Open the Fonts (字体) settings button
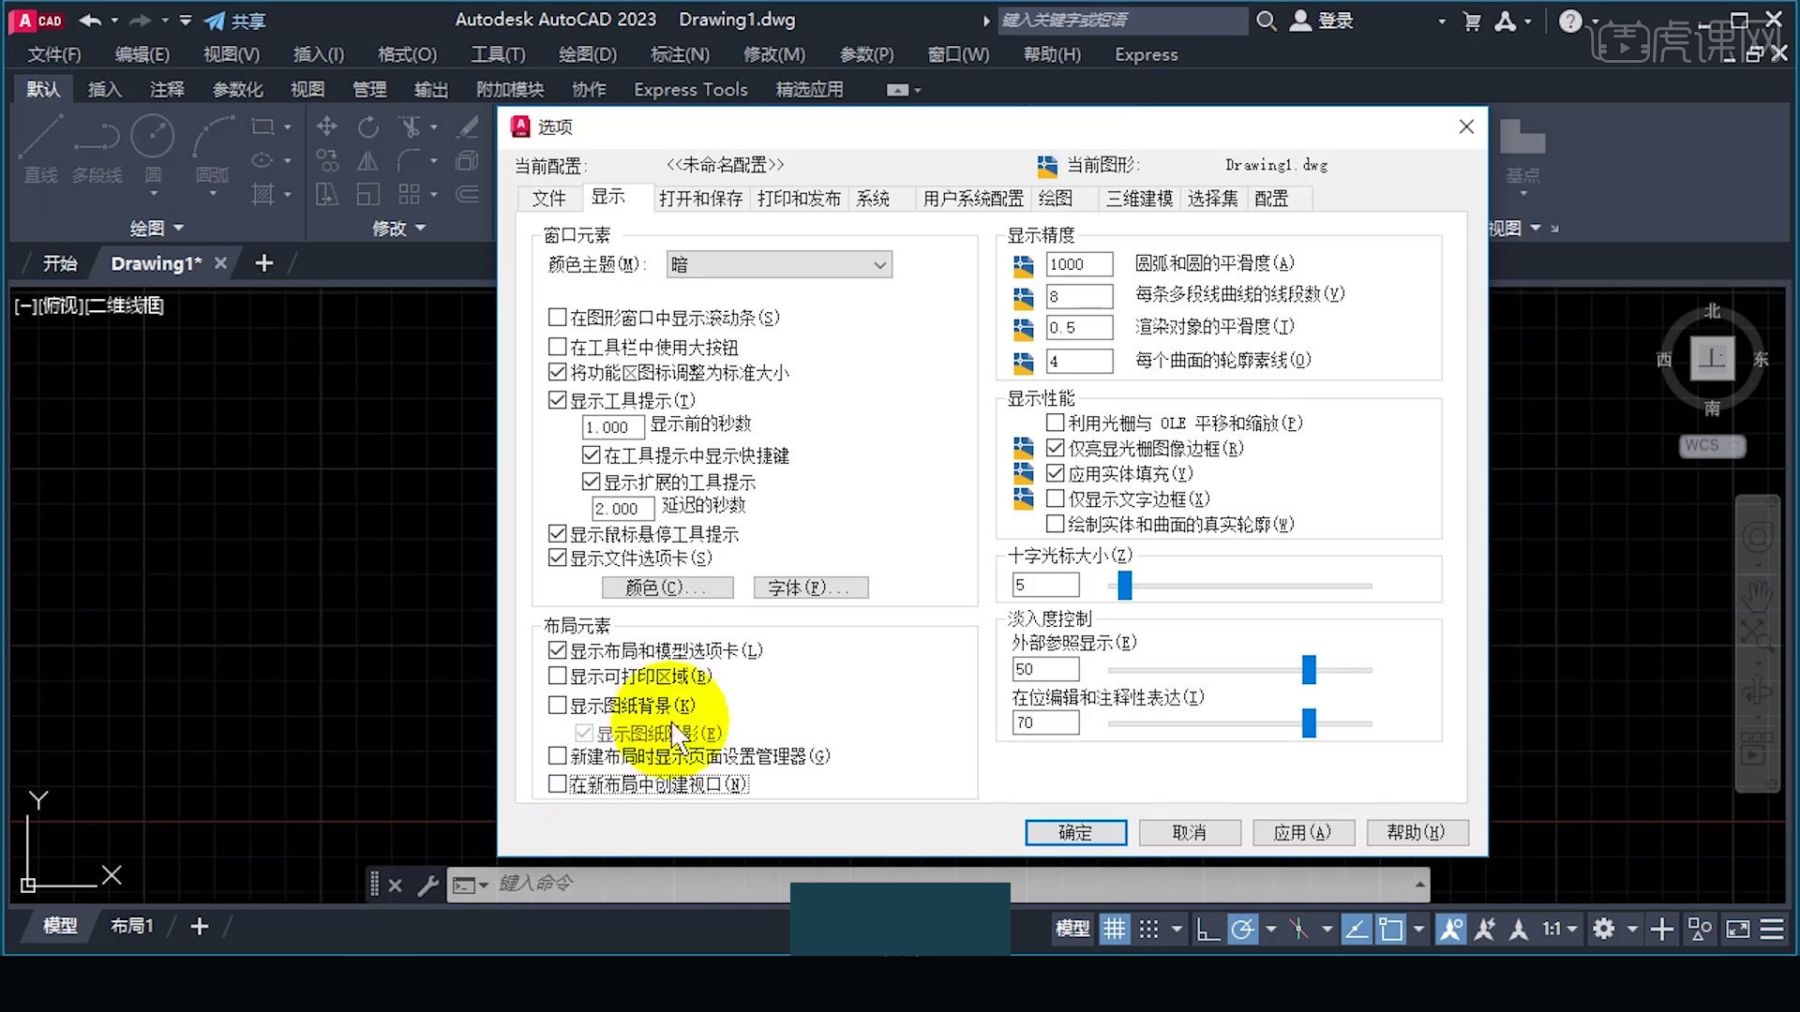The height and width of the screenshot is (1012, 1800). (810, 588)
